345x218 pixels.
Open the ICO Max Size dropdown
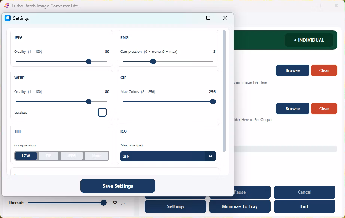coord(168,156)
